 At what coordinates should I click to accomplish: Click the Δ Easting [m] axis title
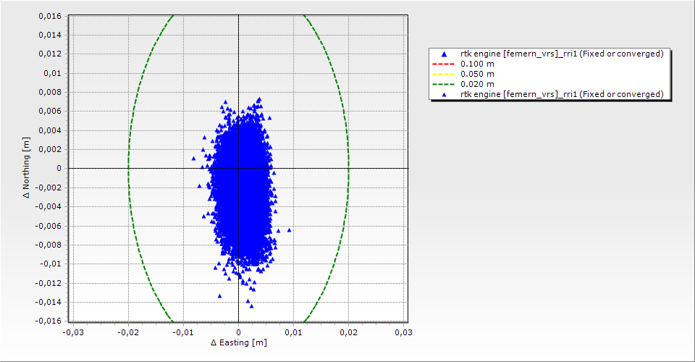click(x=238, y=342)
